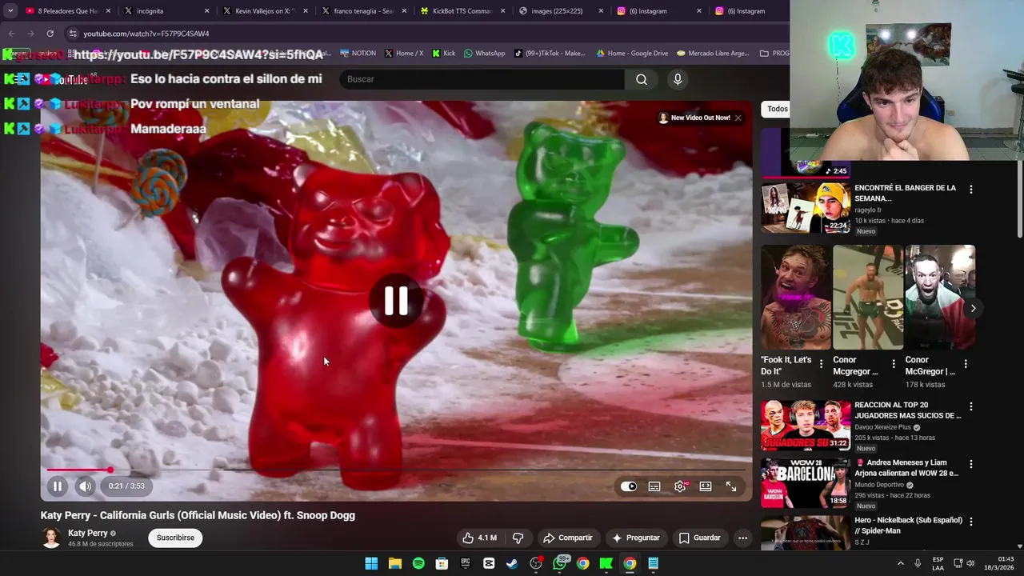Like the video with 4.1 M likes
This screenshot has height=576, width=1024.
pos(480,538)
